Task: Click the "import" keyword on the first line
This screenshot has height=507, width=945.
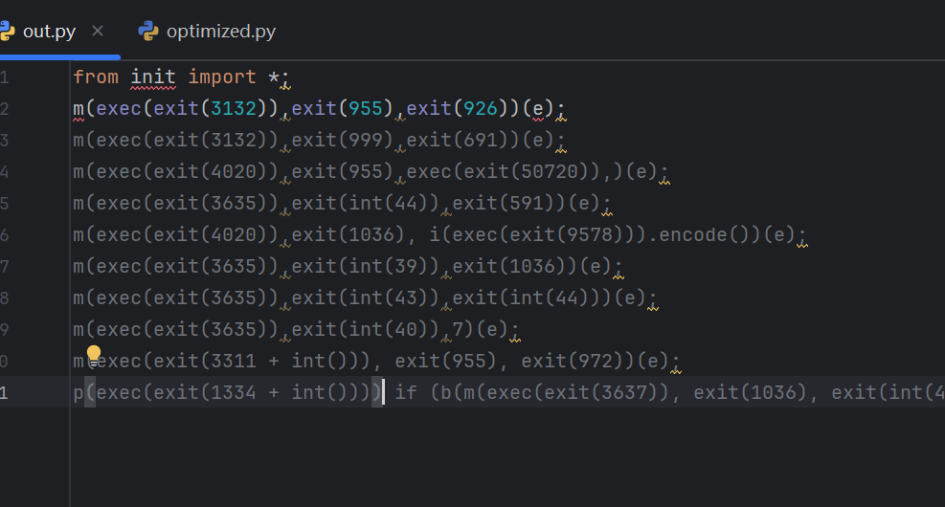Action: (x=221, y=77)
